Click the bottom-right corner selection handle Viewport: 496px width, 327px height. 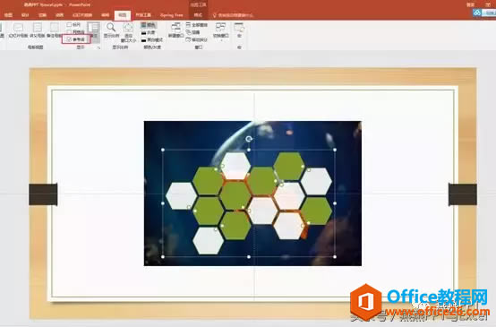tap(335, 257)
